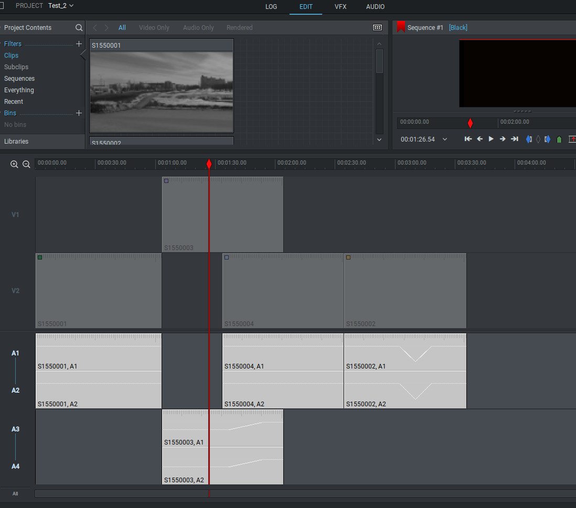This screenshot has width=576, height=508.
Task: Mark the out point with blue marker
Action: (x=547, y=139)
